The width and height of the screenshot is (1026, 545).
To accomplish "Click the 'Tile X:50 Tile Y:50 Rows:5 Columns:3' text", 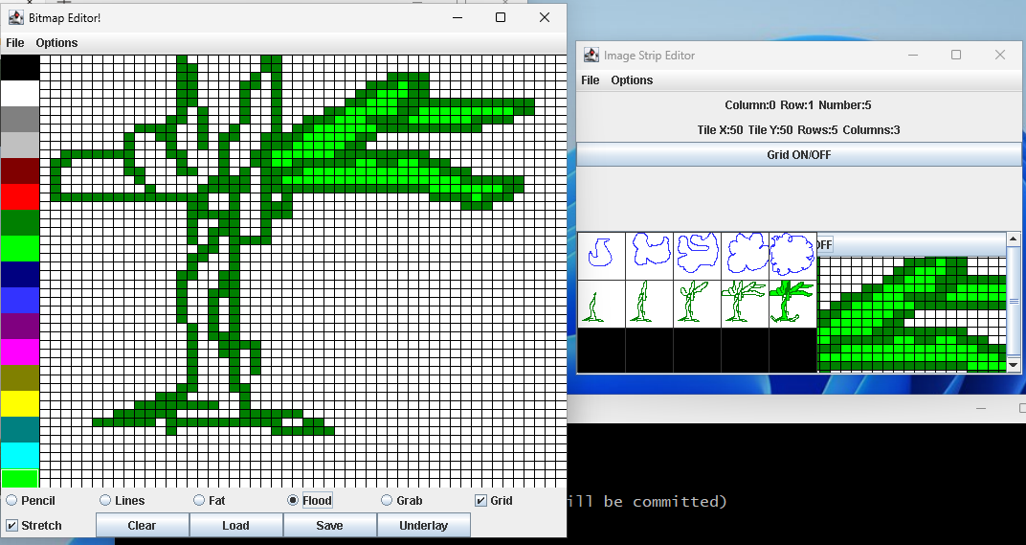I will pos(798,129).
